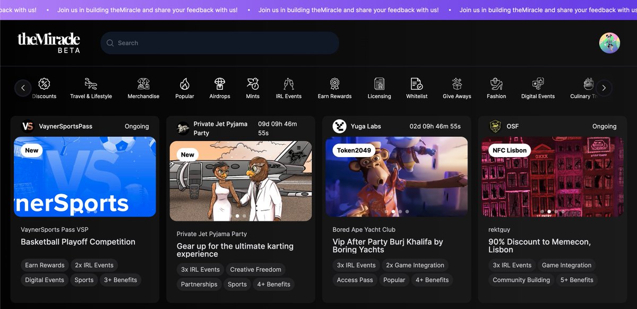The image size is (637, 309).
Task: Click the Bored Ape Yacht Club label
Action: click(x=364, y=229)
